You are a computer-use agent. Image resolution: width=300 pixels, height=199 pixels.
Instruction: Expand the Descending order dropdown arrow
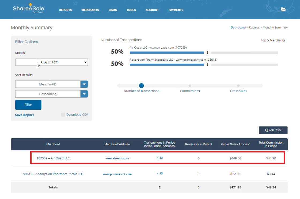coord(84,94)
